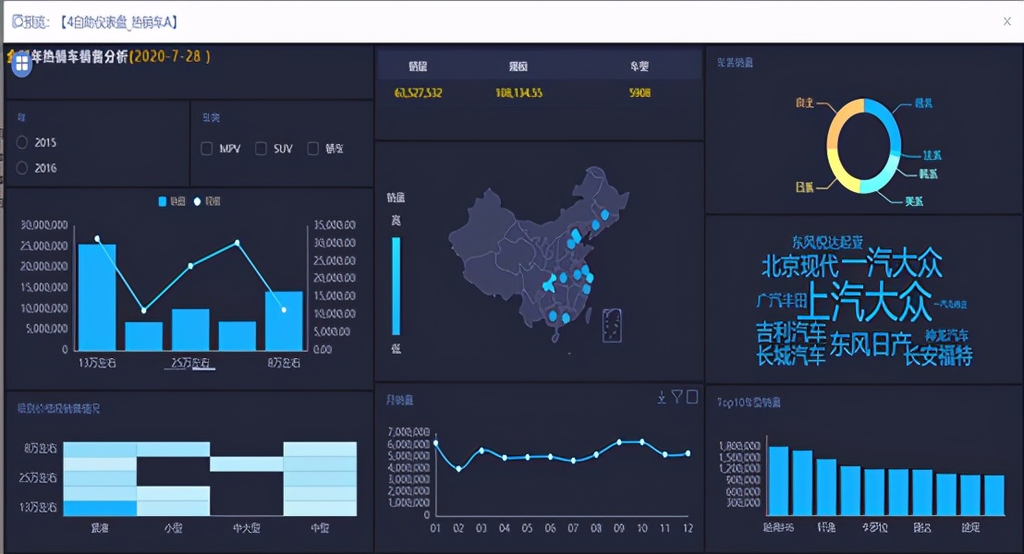Screen dimensions: 1024x554
Task: Click the sales total value 61,527,532
Action: 418,92
